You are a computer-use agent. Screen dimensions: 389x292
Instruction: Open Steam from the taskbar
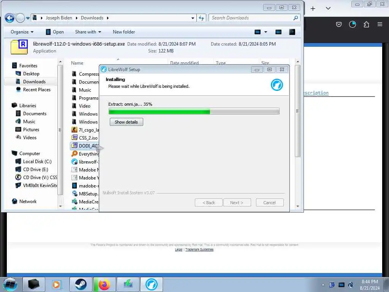pyautogui.click(x=81, y=284)
